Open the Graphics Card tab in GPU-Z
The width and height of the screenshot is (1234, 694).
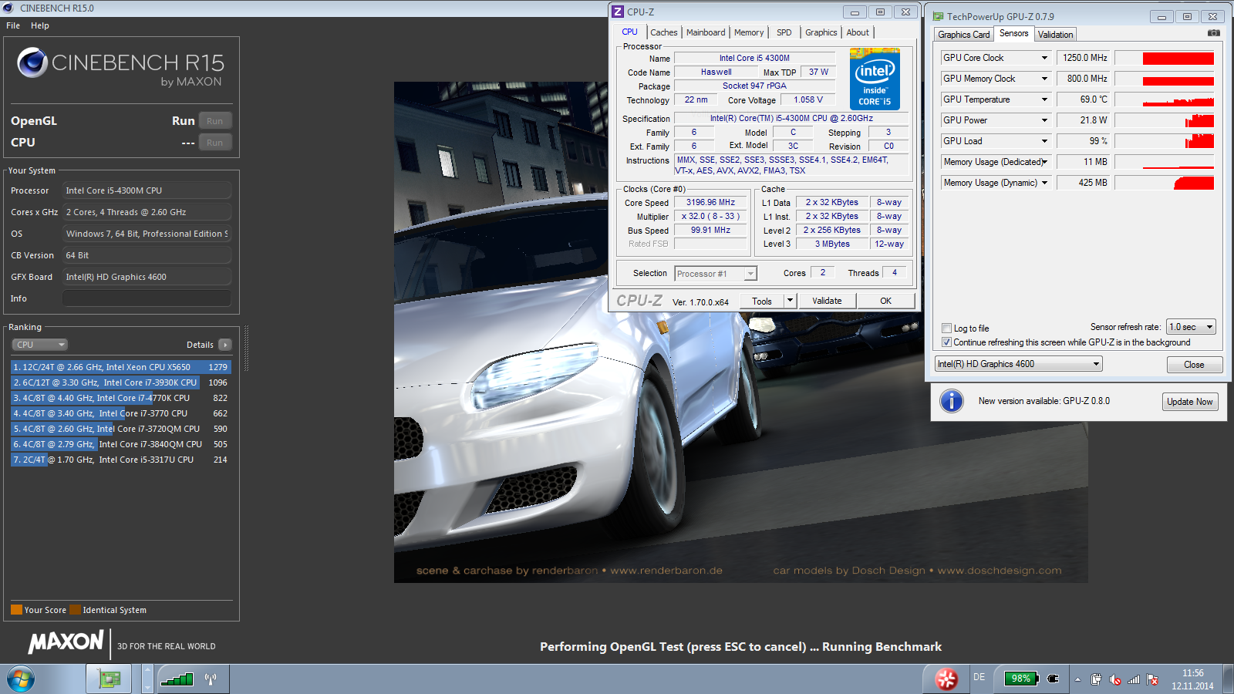[963, 35]
